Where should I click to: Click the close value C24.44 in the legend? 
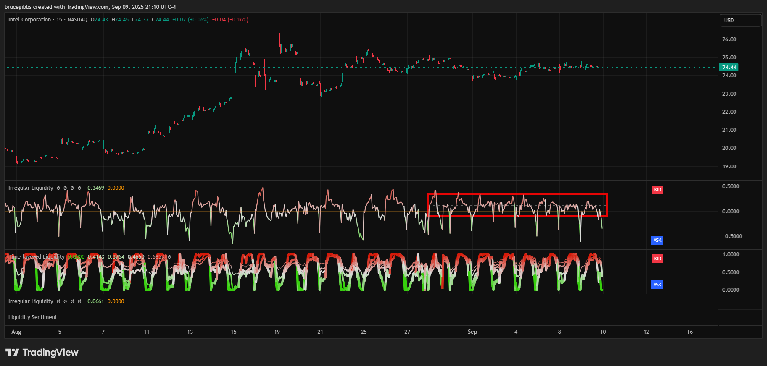tap(161, 20)
